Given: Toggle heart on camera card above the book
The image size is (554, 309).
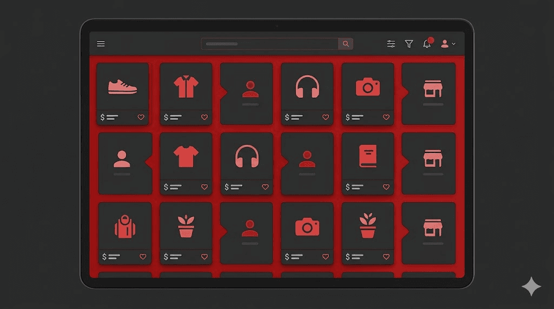Looking at the screenshot, I should pos(386,117).
